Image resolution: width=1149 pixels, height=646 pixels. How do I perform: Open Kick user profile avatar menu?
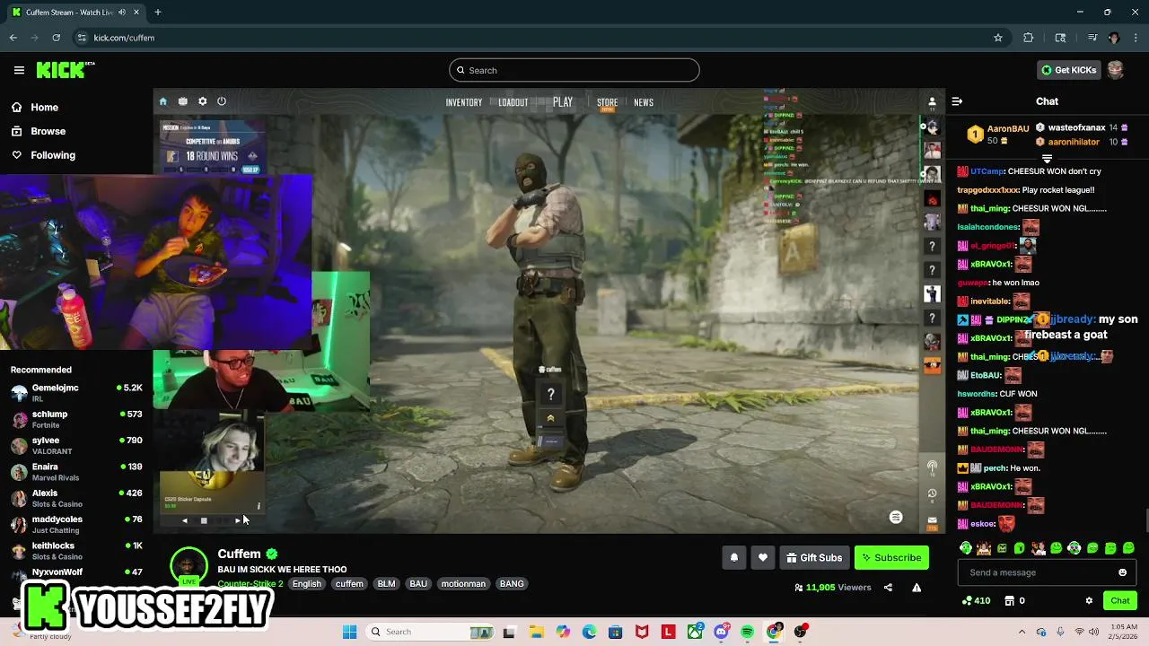(x=1116, y=70)
